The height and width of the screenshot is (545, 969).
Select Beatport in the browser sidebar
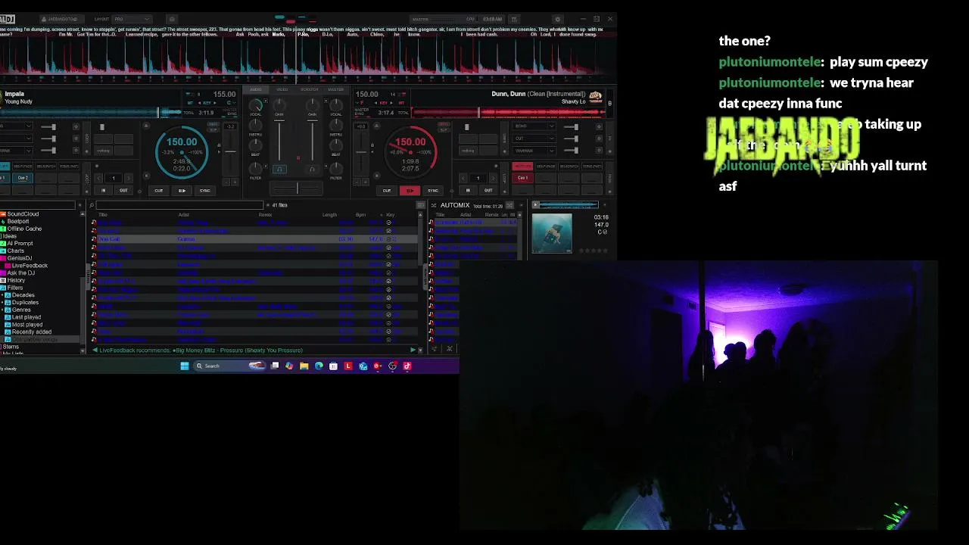[18, 221]
